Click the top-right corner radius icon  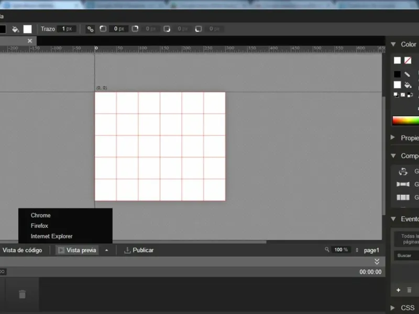(135, 29)
